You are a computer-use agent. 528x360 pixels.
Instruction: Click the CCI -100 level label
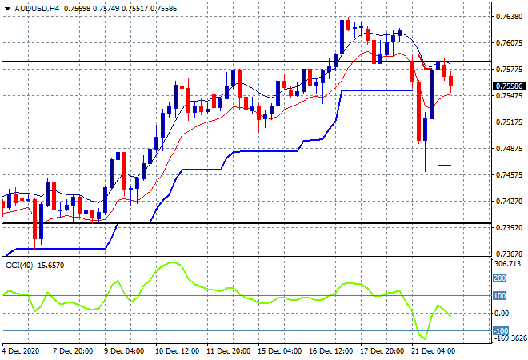(x=501, y=330)
